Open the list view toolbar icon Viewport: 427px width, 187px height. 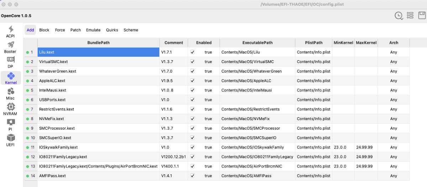410,15
